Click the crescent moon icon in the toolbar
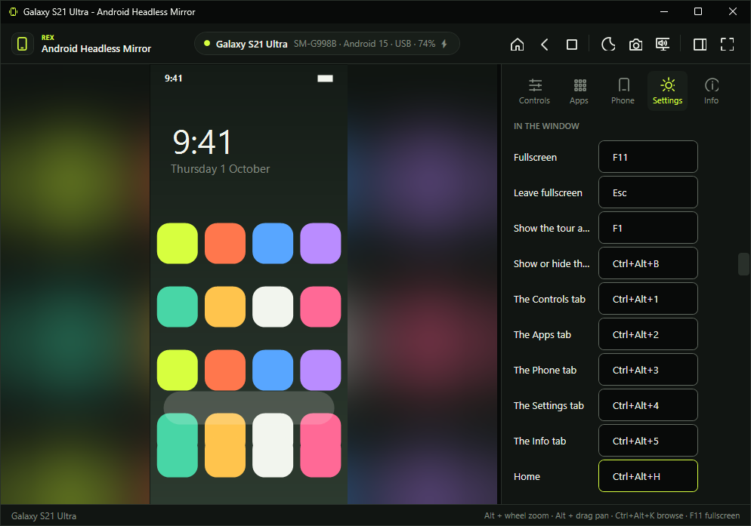The height and width of the screenshot is (526, 751). (x=608, y=45)
